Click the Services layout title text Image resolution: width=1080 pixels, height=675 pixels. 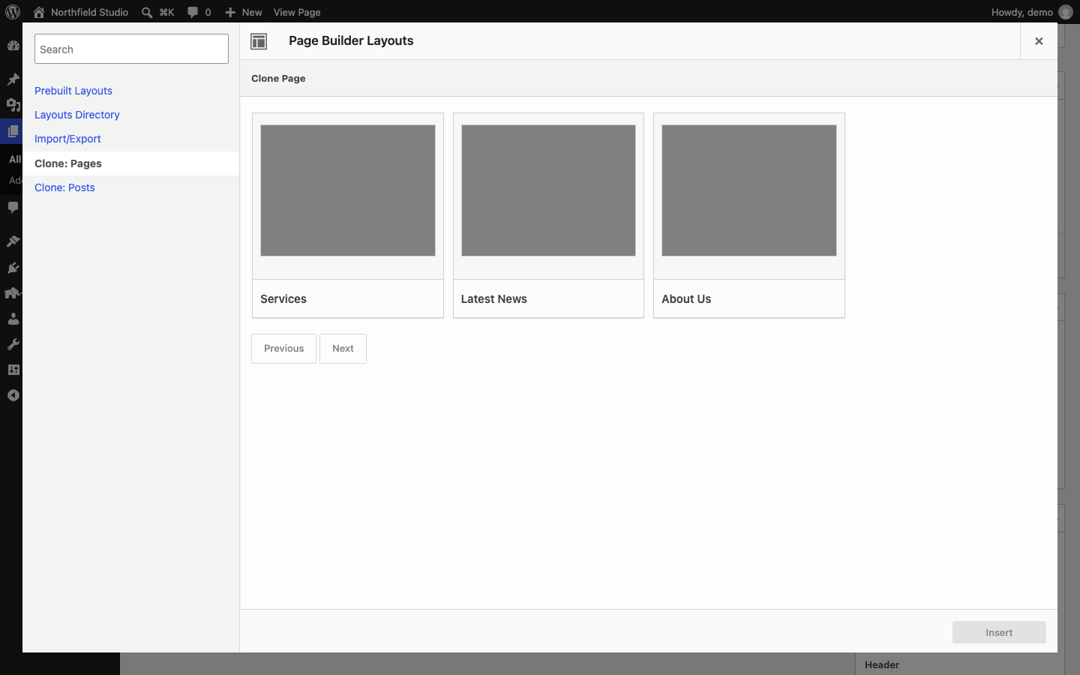pyautogui.click(x=283, y=298)
